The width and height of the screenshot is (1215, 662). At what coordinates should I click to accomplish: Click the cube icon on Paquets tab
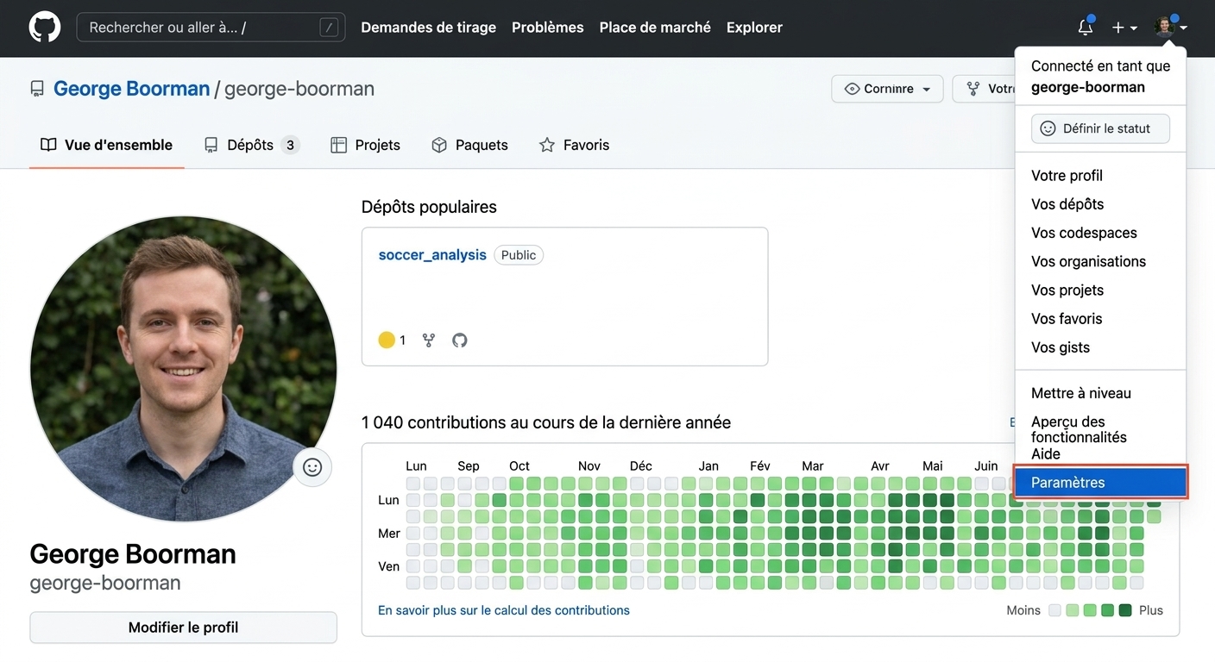(x=439, y=145)
